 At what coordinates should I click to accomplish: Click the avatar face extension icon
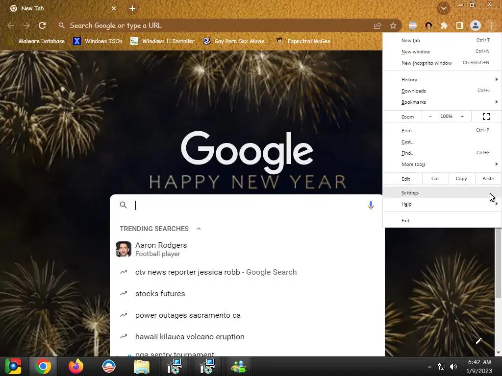click(428, 25)
